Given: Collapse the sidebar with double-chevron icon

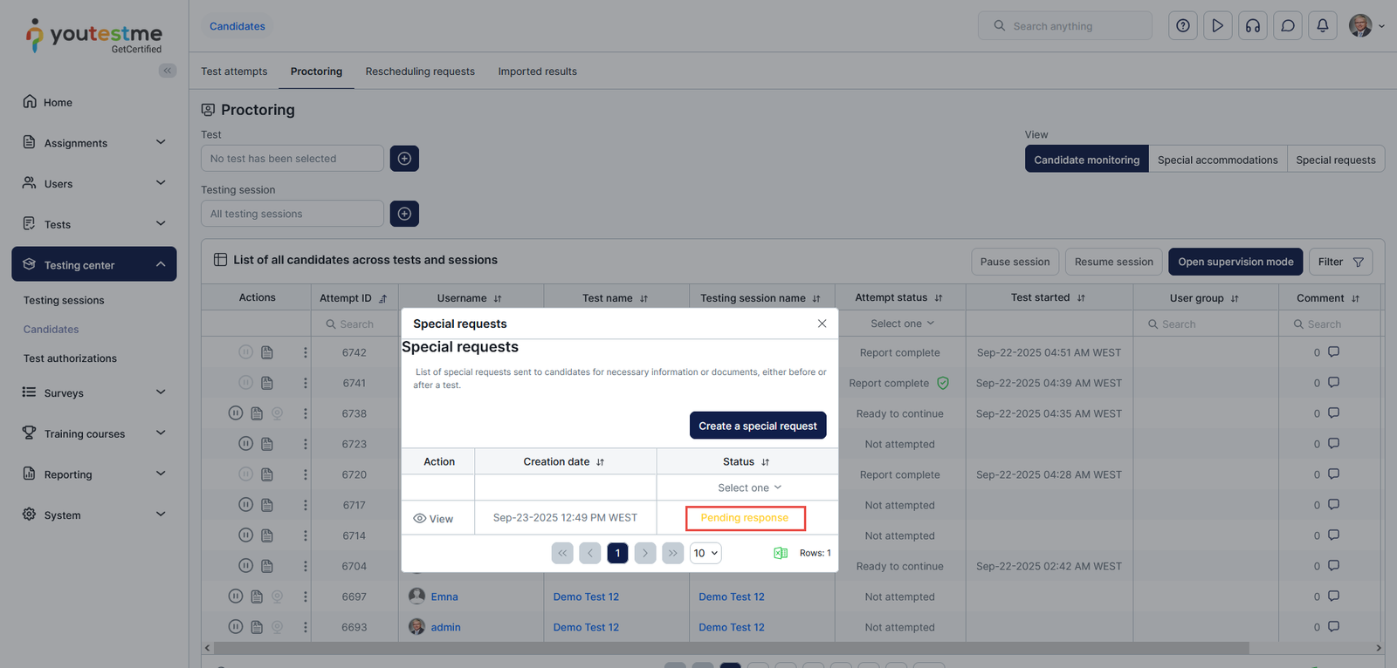Looking at the screenshot, I should point(167,71).
